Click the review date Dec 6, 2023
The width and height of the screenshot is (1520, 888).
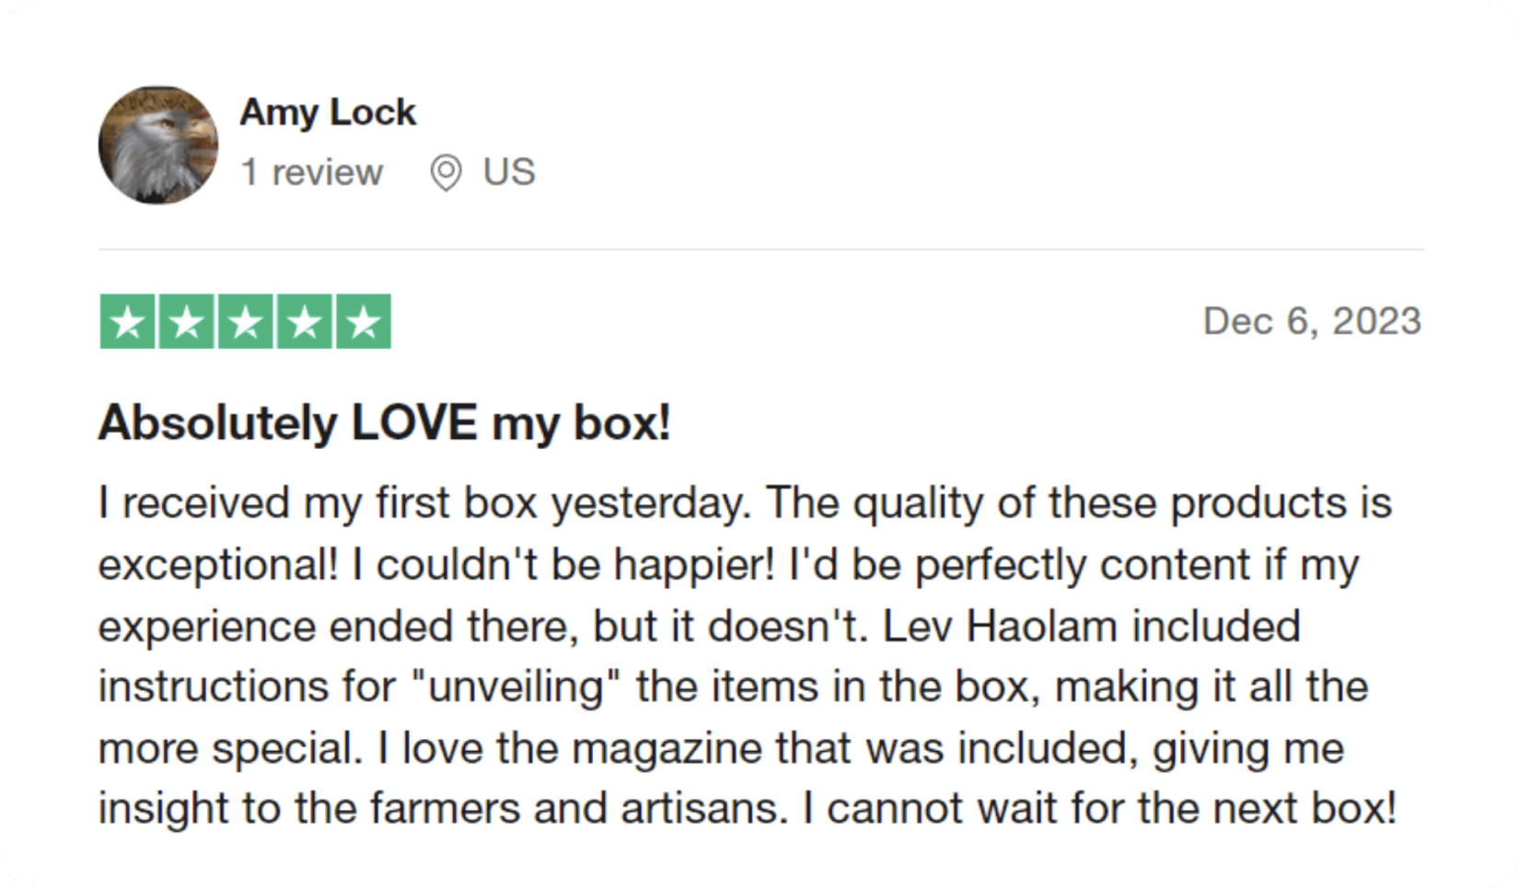click(x=1312, y=321)
